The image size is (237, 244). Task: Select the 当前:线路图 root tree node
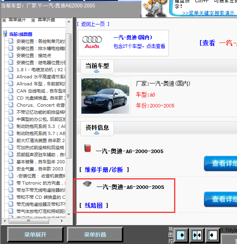[21, 34]
